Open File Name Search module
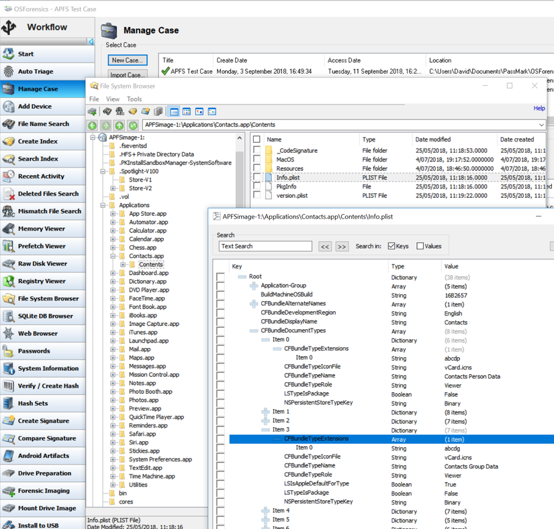The image size is (554, 529). coord(43,124)
